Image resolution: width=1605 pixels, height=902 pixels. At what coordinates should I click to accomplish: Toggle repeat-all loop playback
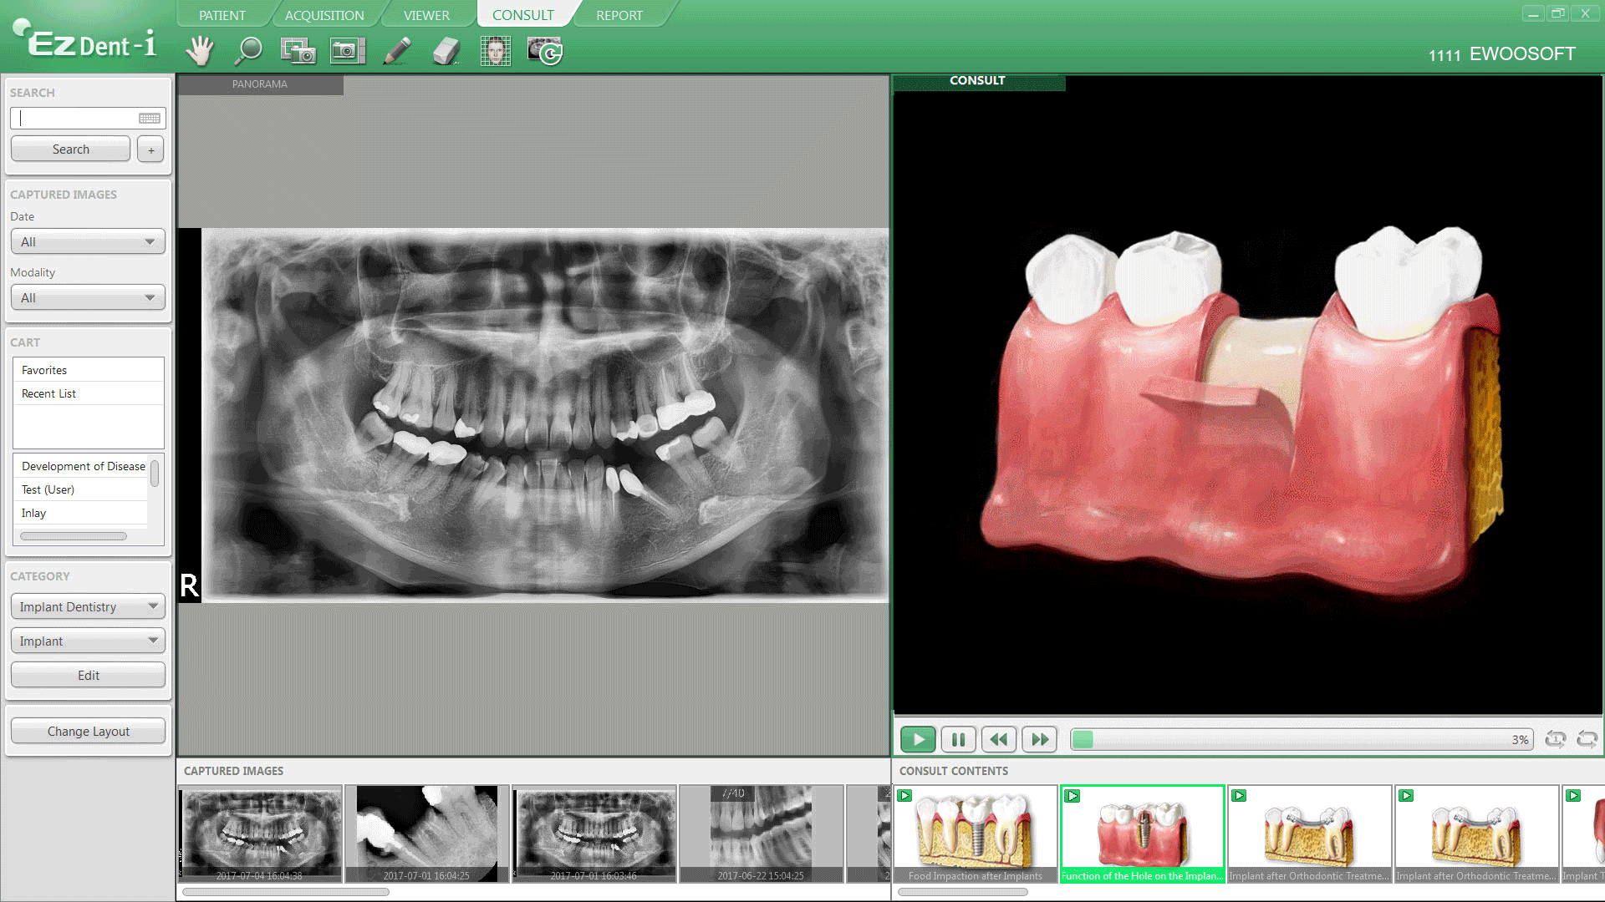coord(1587,739)
